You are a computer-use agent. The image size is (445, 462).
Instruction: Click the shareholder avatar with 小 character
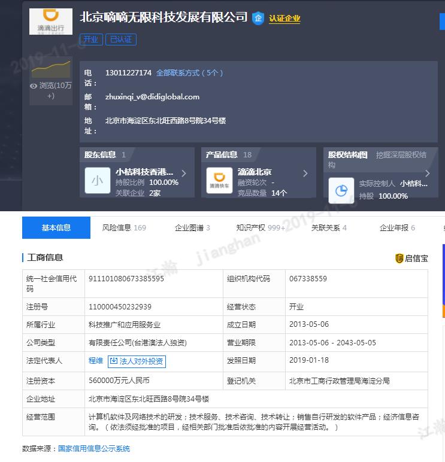point(97,180)
